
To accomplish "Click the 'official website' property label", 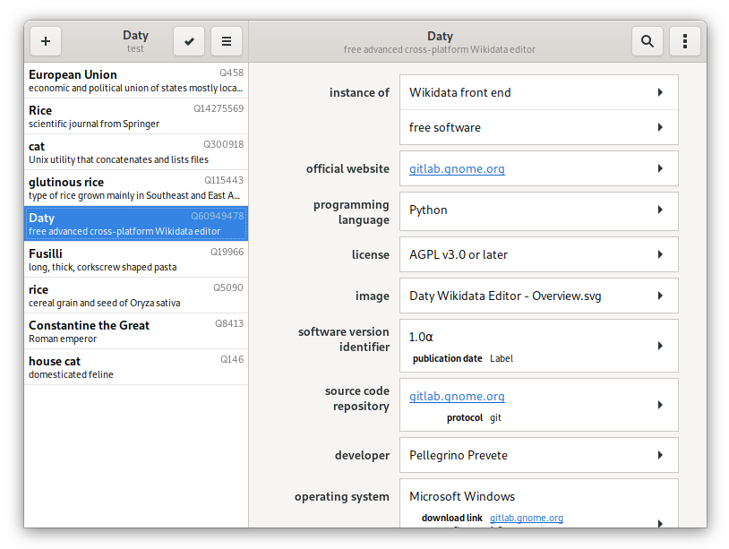I will pyautogui.click(x=347, y=168).
